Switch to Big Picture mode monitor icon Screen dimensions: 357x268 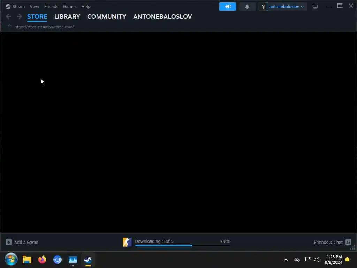click(315, 7)
